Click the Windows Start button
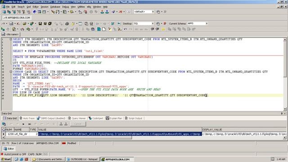The width and height of the screenshot is (288, 162). (x=6, y=159)
